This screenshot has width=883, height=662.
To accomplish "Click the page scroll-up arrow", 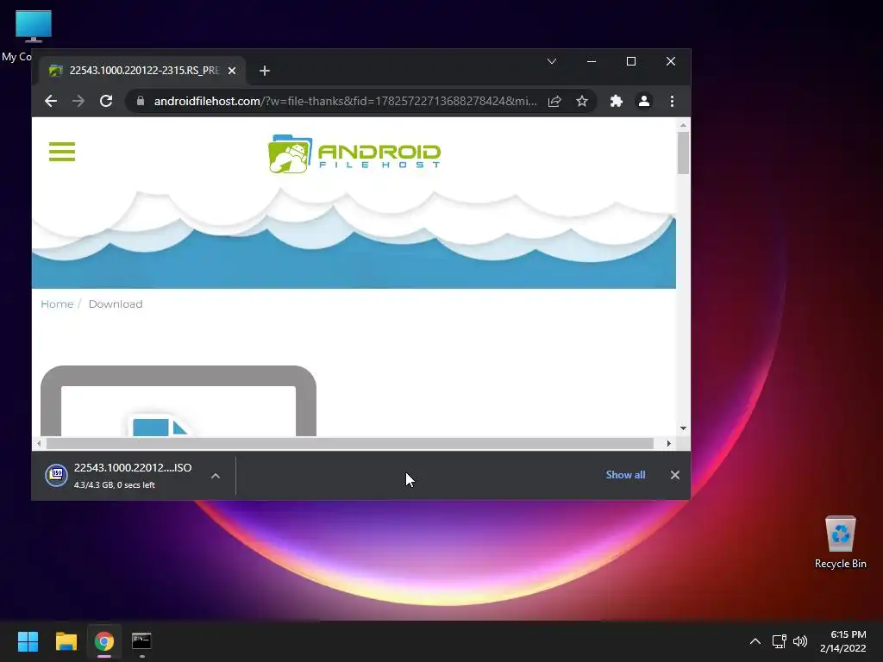I will [x=683, y=125].
